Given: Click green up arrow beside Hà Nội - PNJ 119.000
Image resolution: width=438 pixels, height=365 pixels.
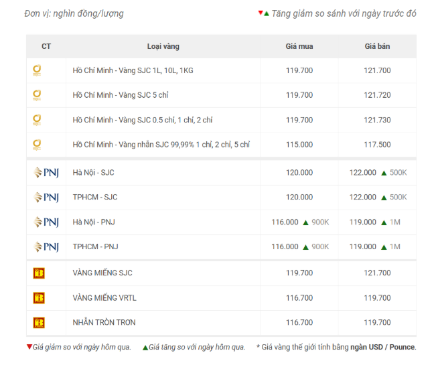Looking at the screenshot, I should click(384, 222).
